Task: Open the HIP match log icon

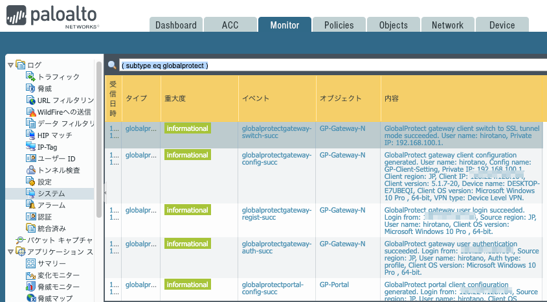Action: pos(30,135)
